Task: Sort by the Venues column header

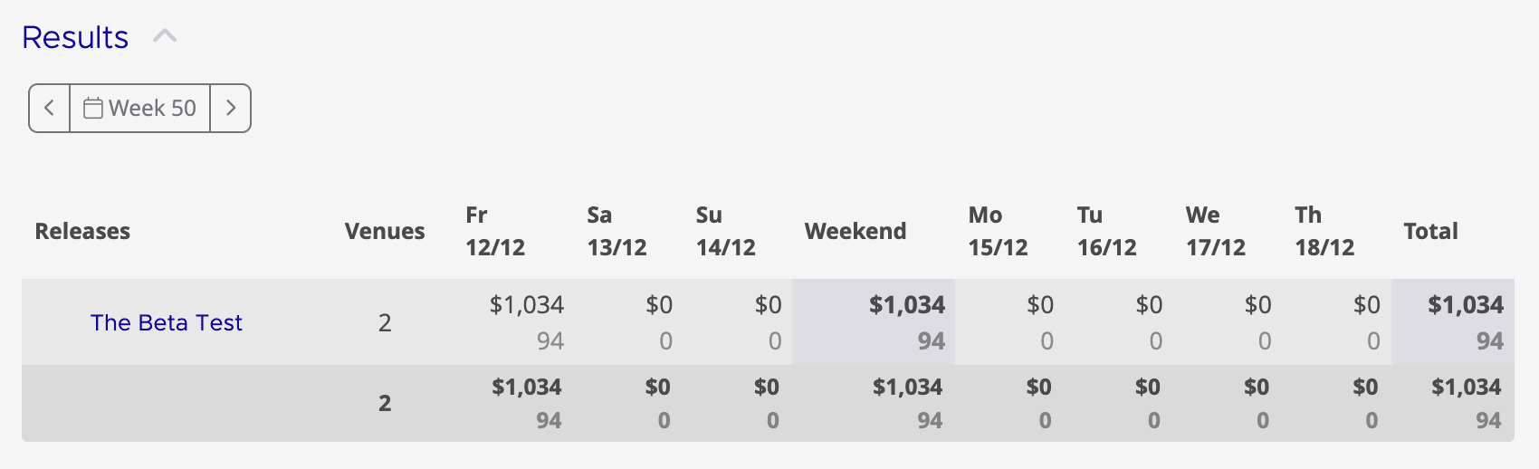Action: [385, 231]
